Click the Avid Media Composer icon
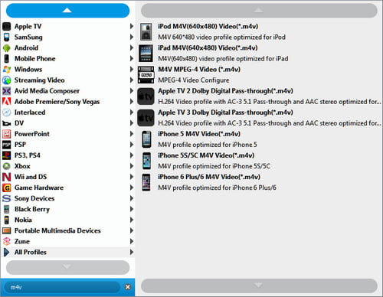The height and width of the screenshot is (297, 383). pos(7,91)
